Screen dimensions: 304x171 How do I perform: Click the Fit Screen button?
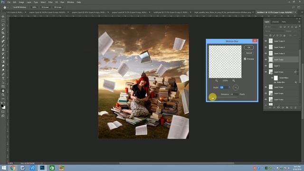[x=45, y=7]
